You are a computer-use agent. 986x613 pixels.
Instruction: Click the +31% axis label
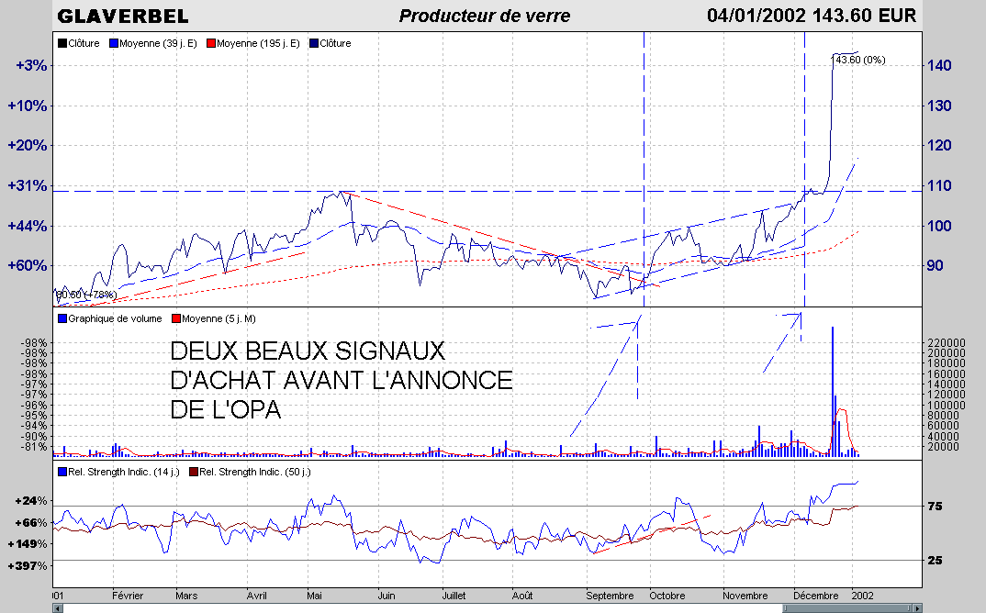click(27, 185)
